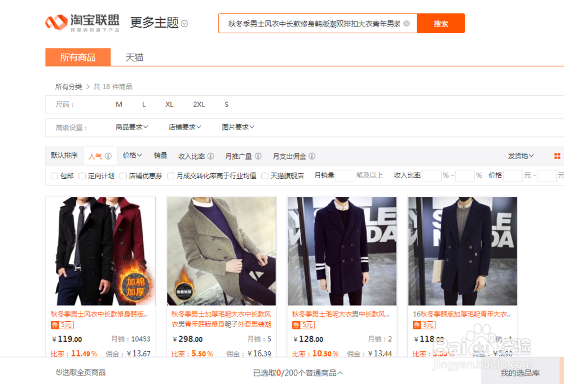Viewport: 564px width, 384px height.
Task: Open title 秋冬季男士风衣中长款修身韩版
Action: coord(100,314)
